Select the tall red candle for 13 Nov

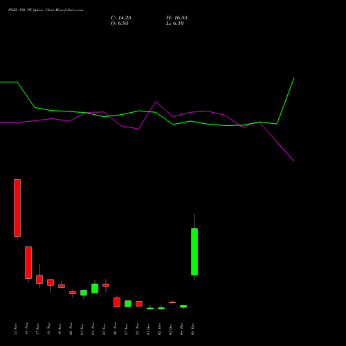(x=17, y=208)
